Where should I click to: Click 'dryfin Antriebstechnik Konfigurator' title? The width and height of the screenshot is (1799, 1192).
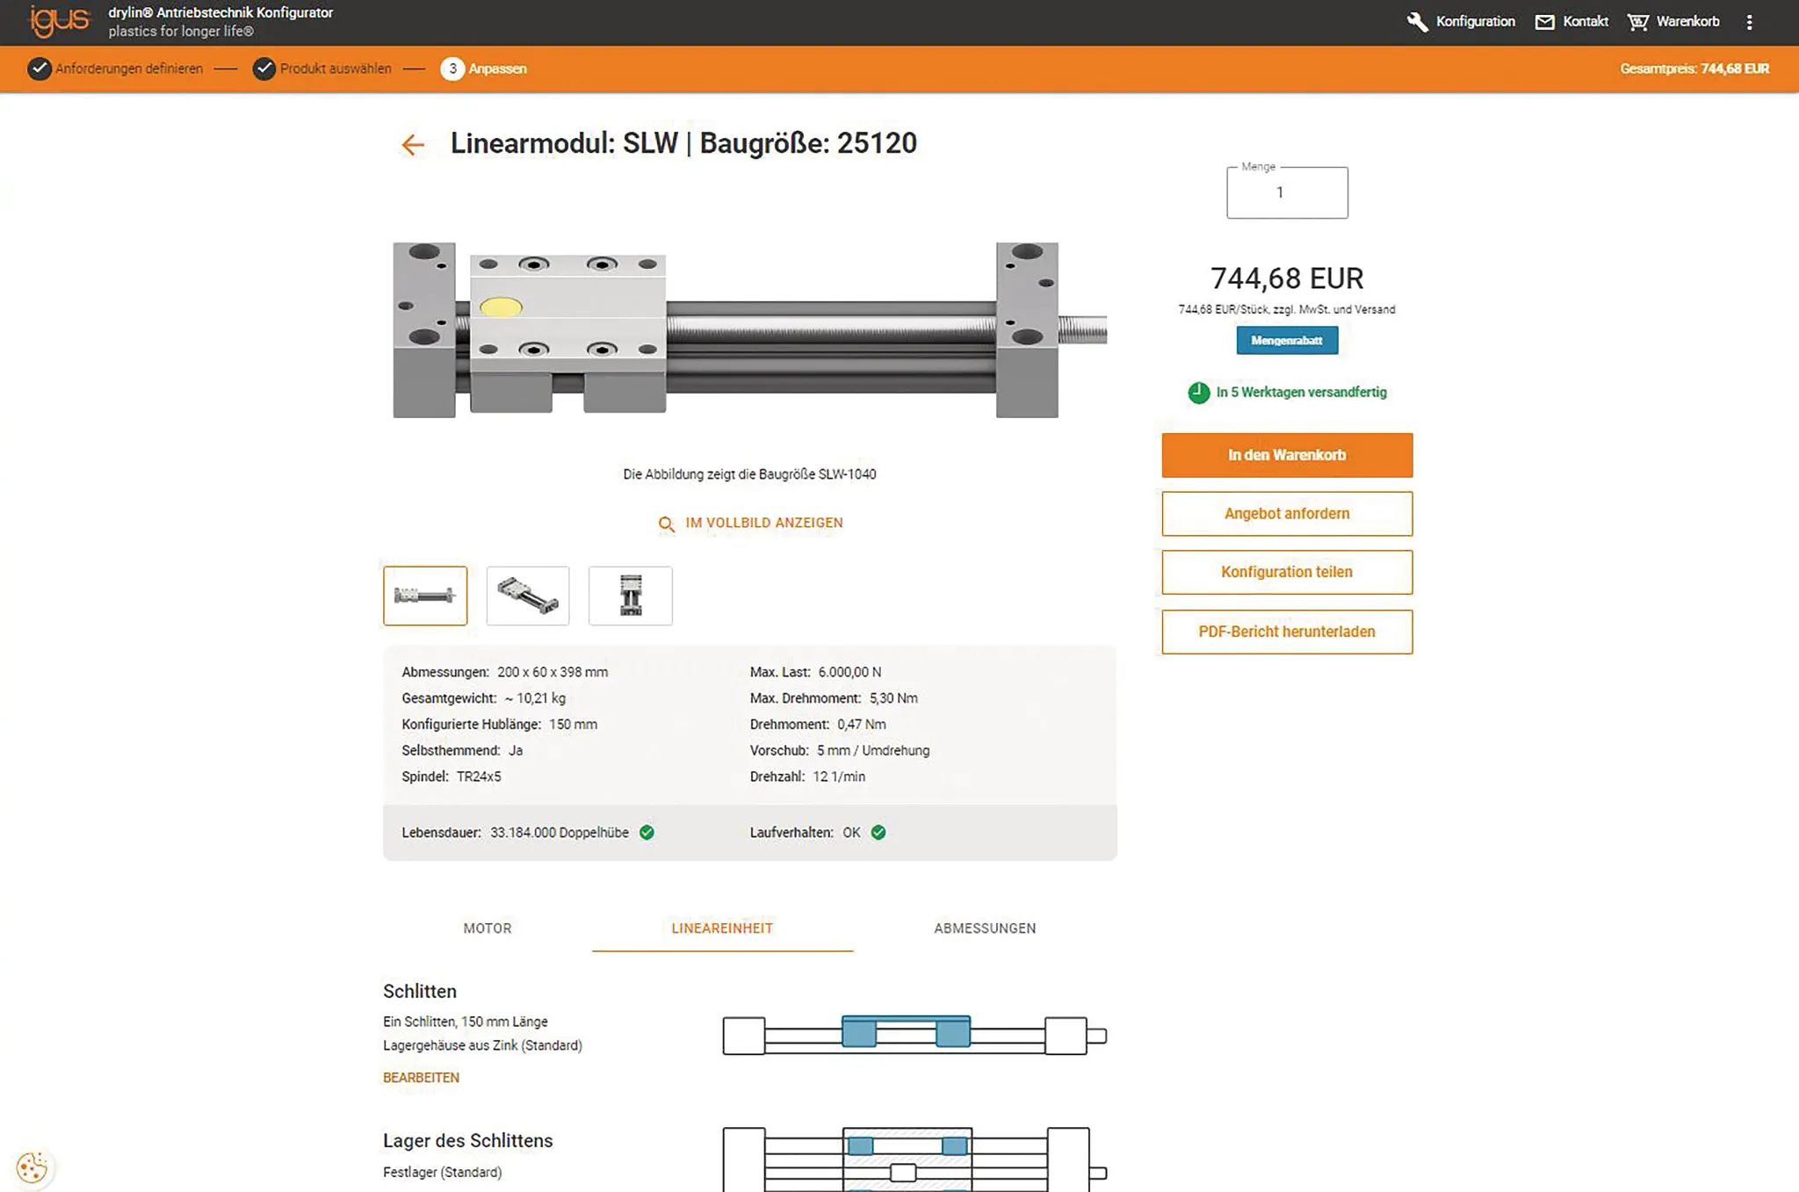(220, 12)
